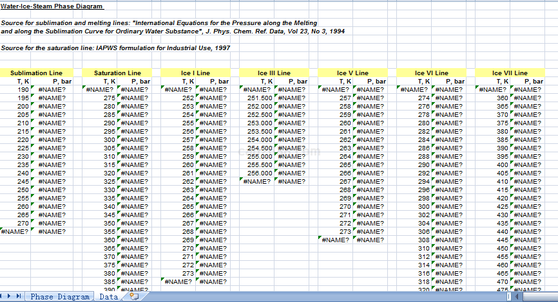Select the Data sheet tab
The width and height of the screenshot is (558, 302).
tap(108, 296)
